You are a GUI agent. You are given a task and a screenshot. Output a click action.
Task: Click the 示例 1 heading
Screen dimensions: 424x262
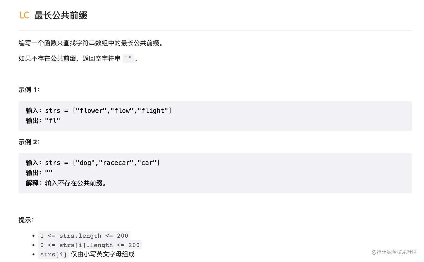[29, 90]
